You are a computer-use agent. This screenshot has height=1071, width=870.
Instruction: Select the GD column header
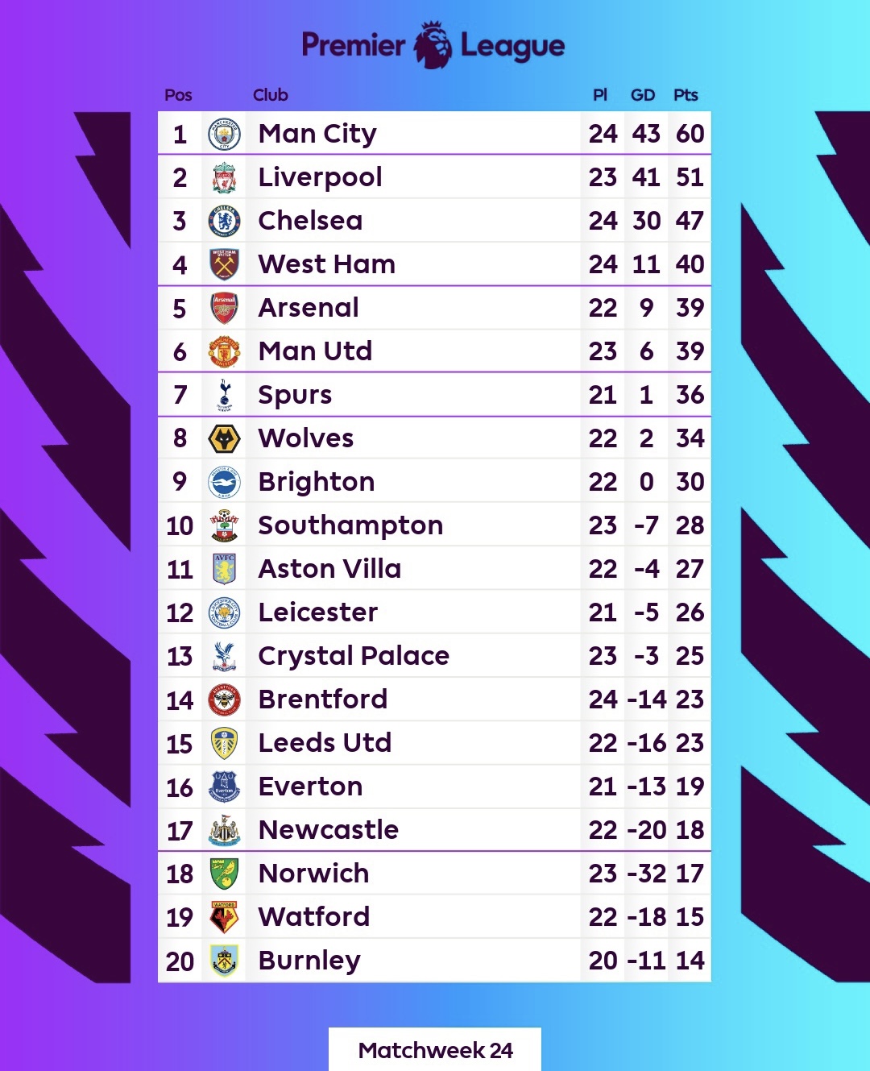pos(642,95)
